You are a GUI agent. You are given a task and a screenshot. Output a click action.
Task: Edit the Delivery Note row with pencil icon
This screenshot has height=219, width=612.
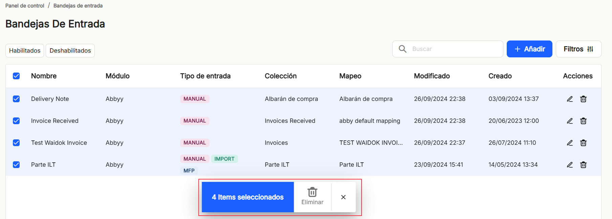pos(570,99)
